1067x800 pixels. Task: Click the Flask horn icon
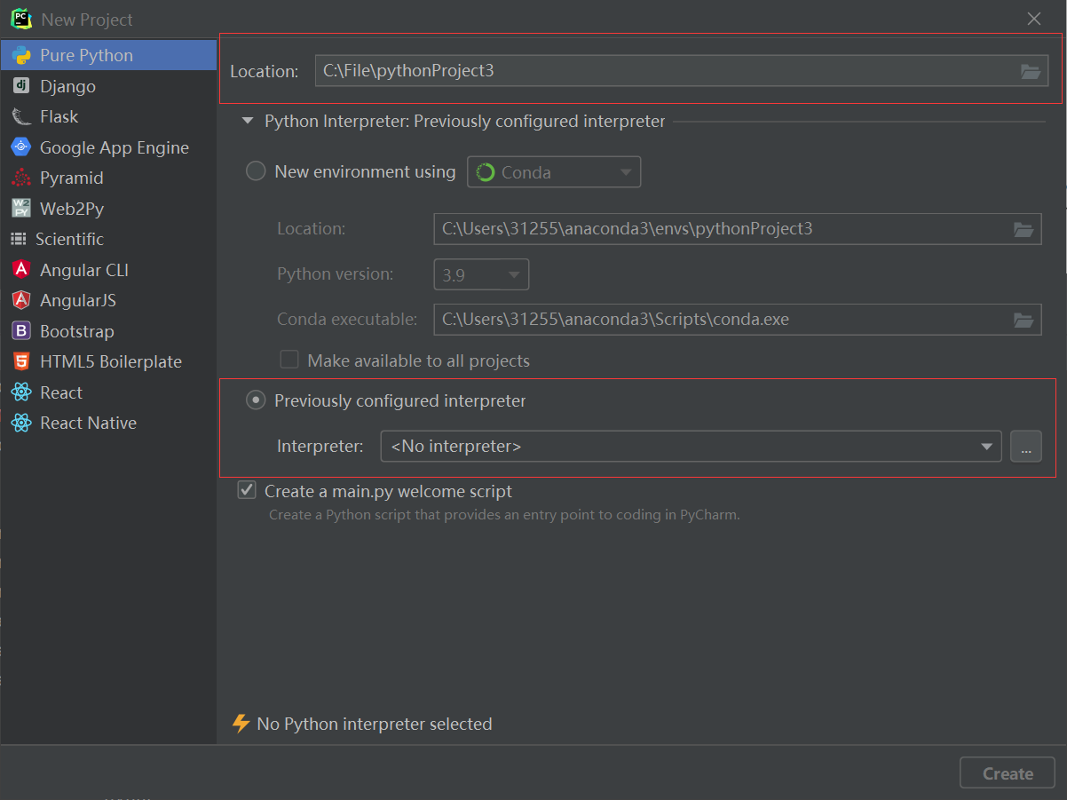point(21,116)
